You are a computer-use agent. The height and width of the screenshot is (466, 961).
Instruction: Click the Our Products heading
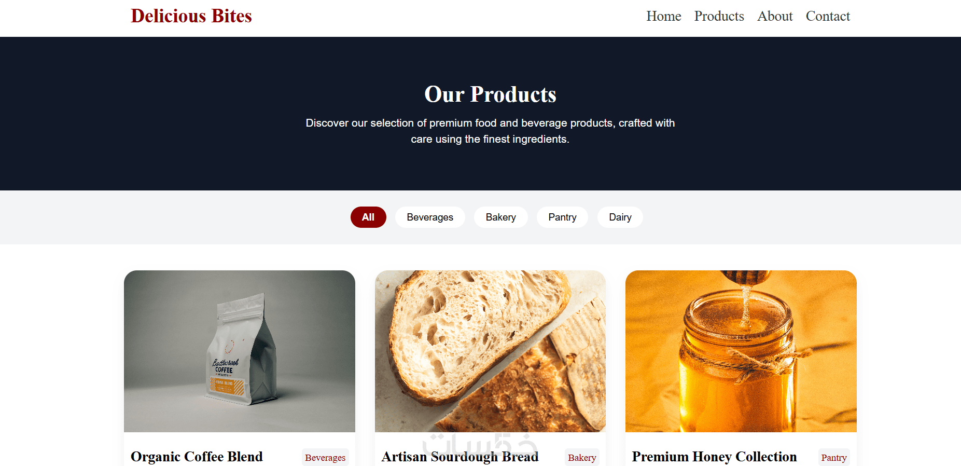(x=490, y=94)
